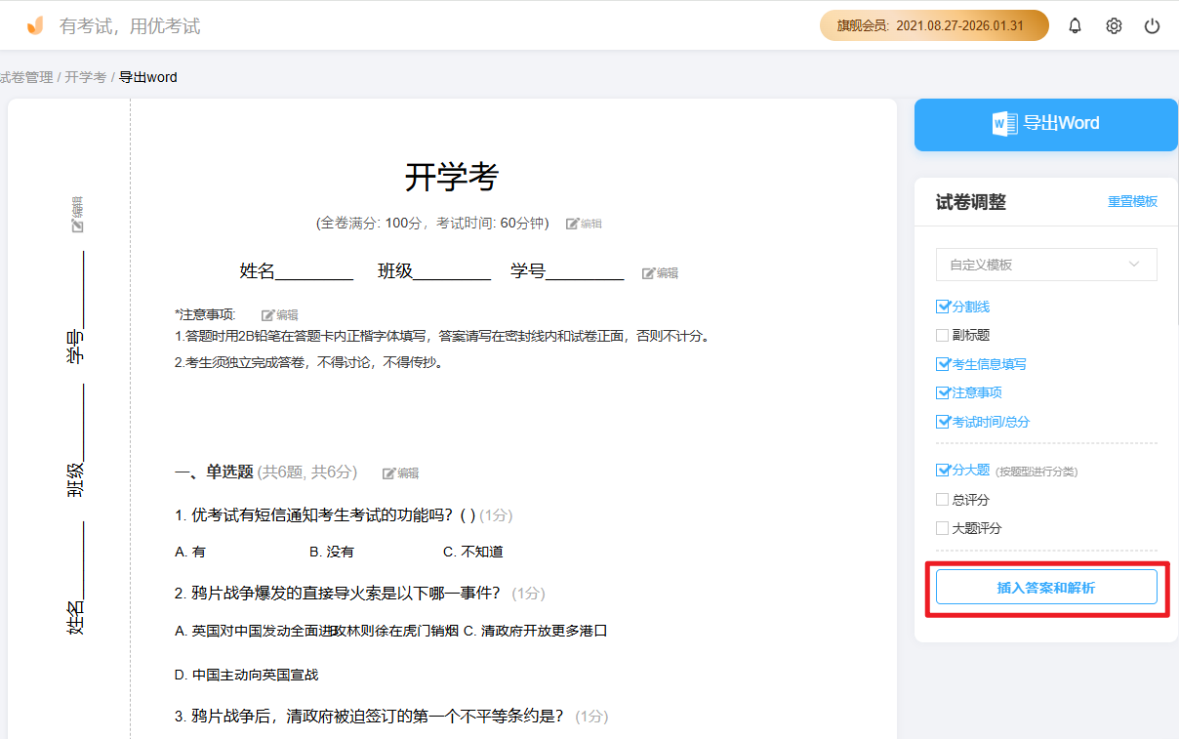Click edit icon next to 注意事项
This screenshot has width=1179, height=739.
coord(279,315)
